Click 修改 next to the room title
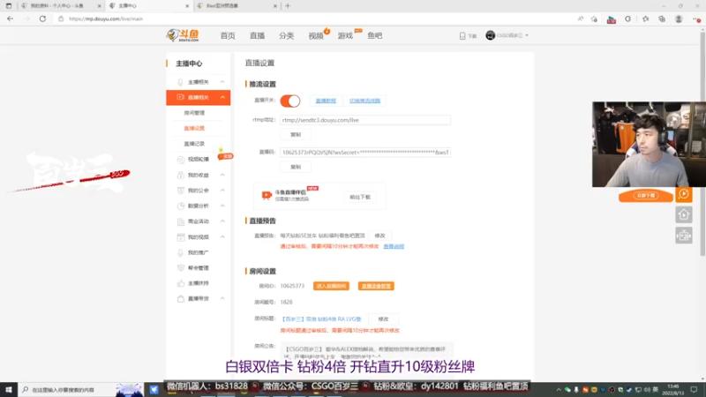The height and width of the screenshot is (397, 706). coord(383,319)
